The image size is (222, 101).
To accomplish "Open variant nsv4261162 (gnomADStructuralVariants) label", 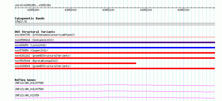I will [x=43, y=56].
